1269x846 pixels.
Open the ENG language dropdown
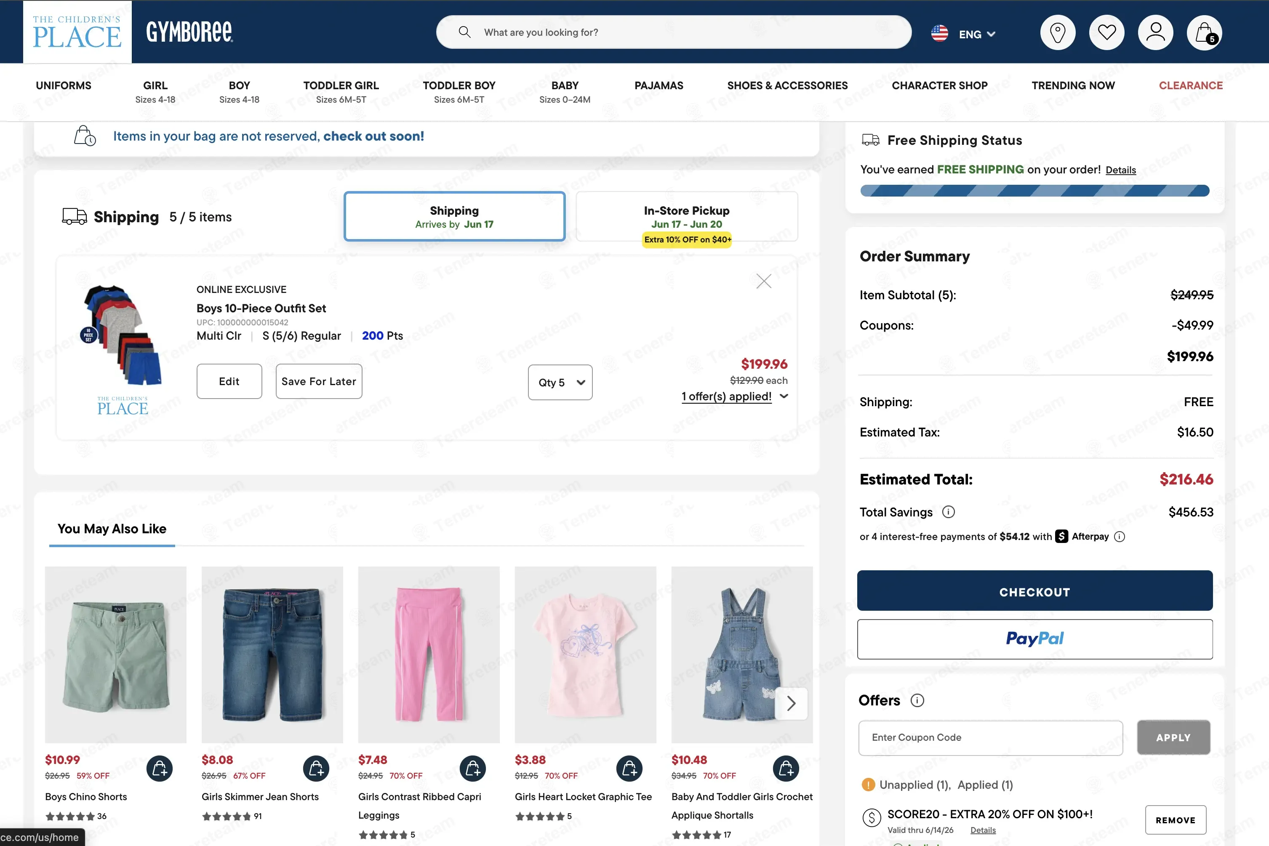tap(976, 34)
